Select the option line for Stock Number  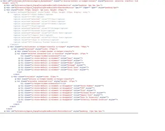click(33, 14)
